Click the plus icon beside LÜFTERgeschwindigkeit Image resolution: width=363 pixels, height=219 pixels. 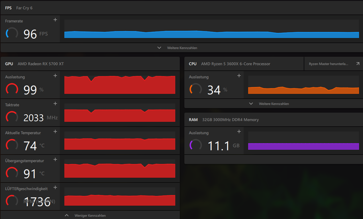tap(55, 187)
